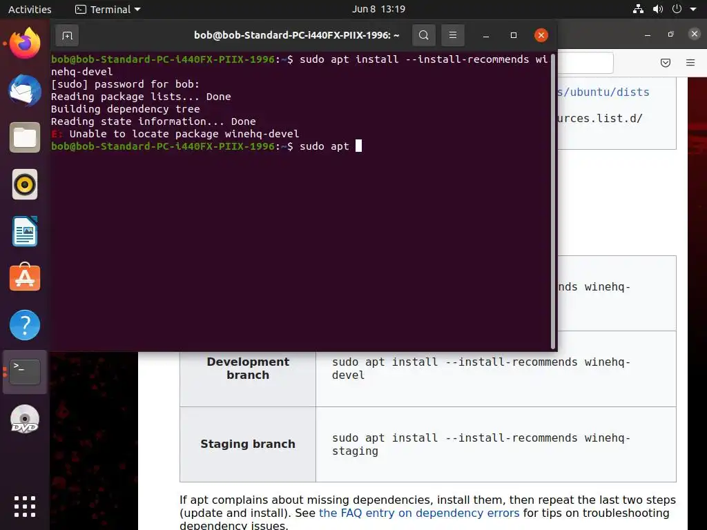707x530 pixels.
Task: Click 'Unable to locate package winehq-devel' line
Action: pos(175,134)
